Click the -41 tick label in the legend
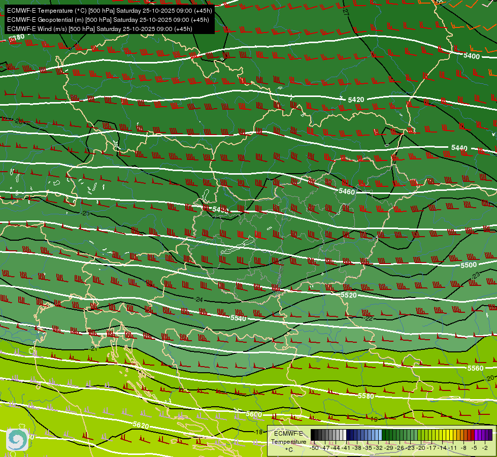The image size is (497, 457). click(x=346, y=448)
